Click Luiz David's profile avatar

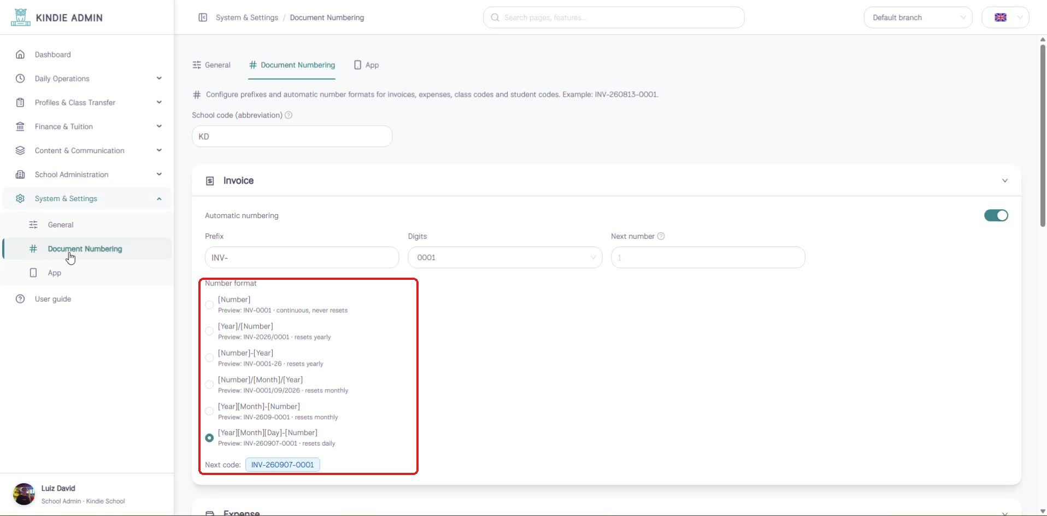(x=24, y=494)
